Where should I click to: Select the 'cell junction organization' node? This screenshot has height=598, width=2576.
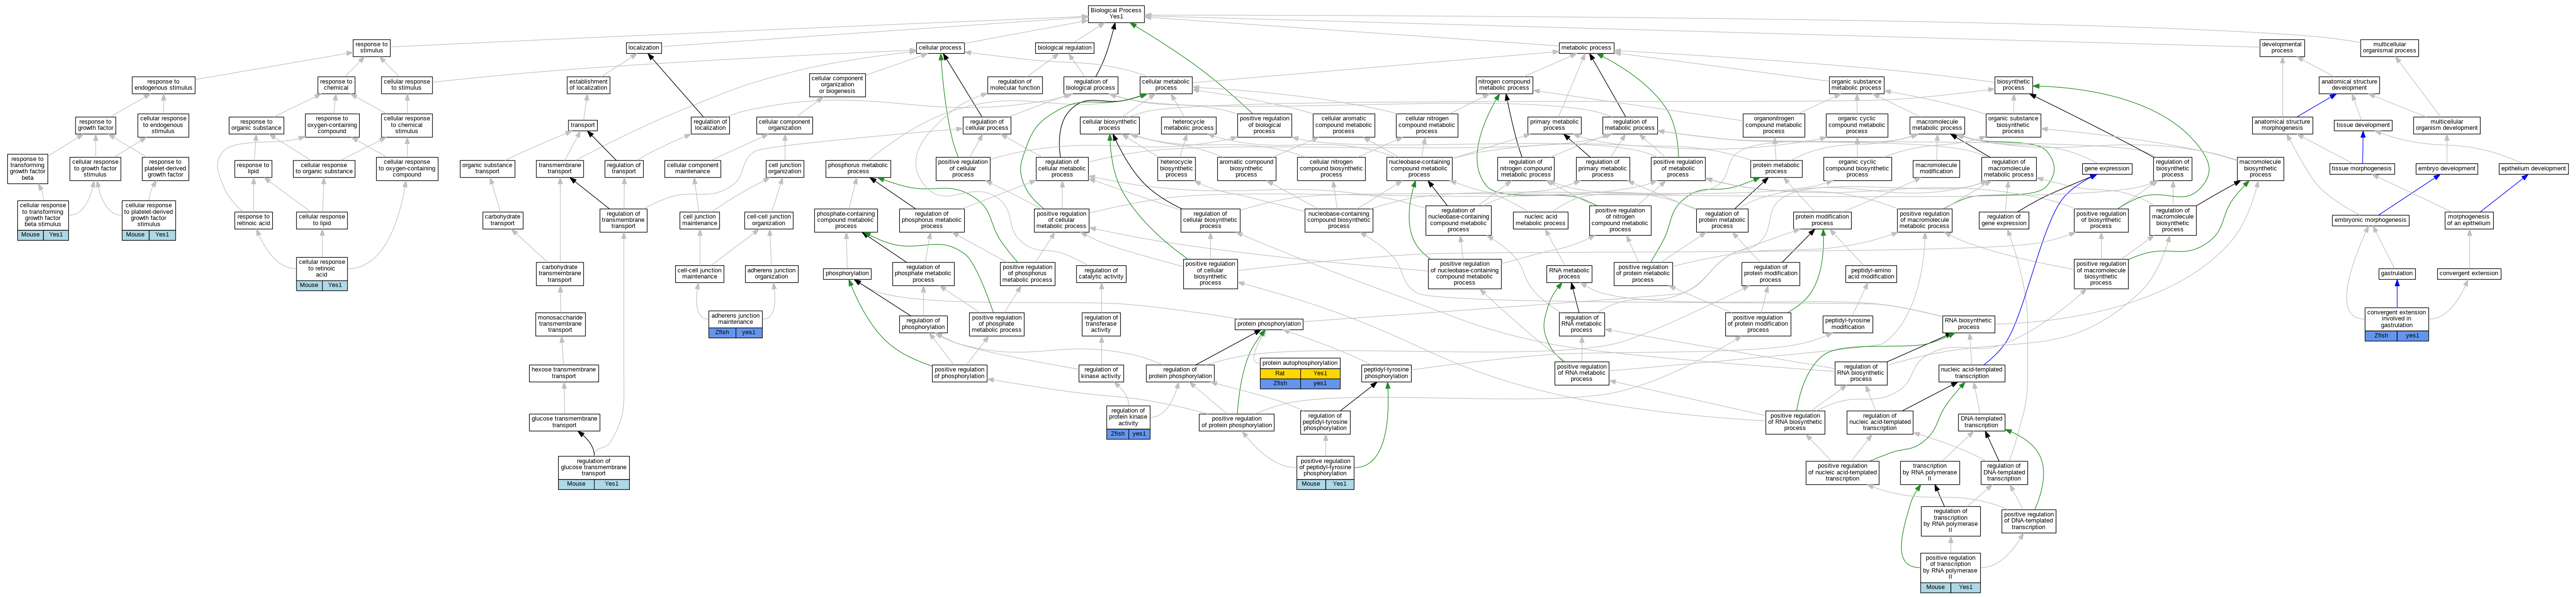pyautogui.click(x=785, y=168)
